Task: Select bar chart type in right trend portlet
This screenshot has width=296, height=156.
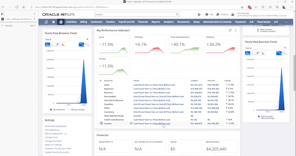Action: point(258,53)
